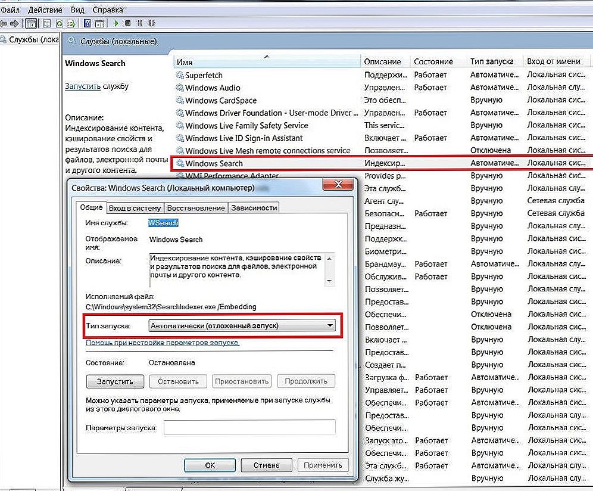
Task: Restart the service with the toolbar restart icon
Action: tap(152, 23)
